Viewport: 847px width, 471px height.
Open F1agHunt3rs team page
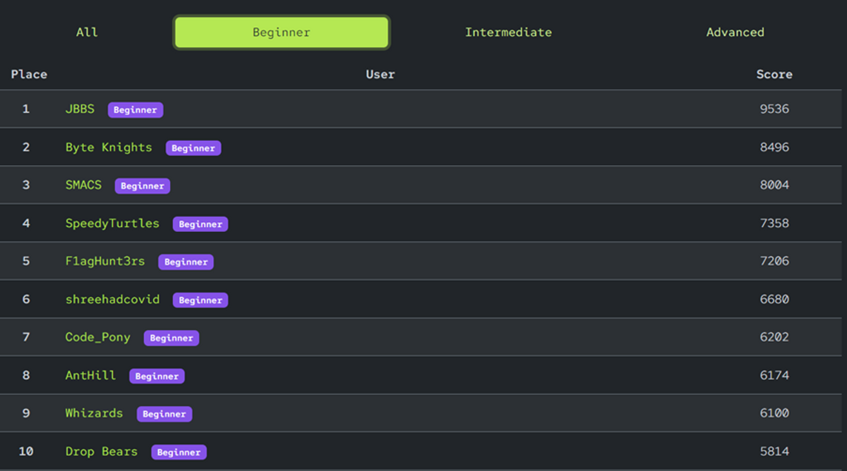(x=105, y=262)
